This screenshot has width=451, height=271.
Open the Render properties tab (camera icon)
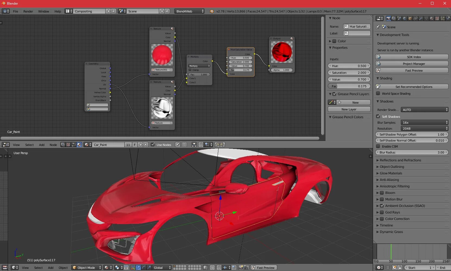click(389, 18)
